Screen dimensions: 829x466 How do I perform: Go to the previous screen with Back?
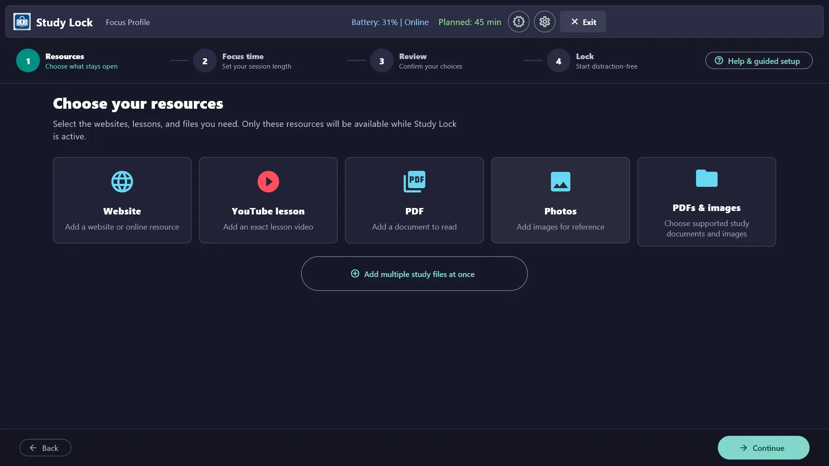pyautogui.click(x=45, y=448)
